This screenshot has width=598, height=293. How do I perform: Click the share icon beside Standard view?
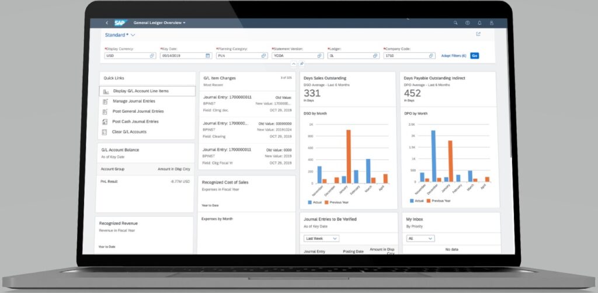click(x=478, y=34)
